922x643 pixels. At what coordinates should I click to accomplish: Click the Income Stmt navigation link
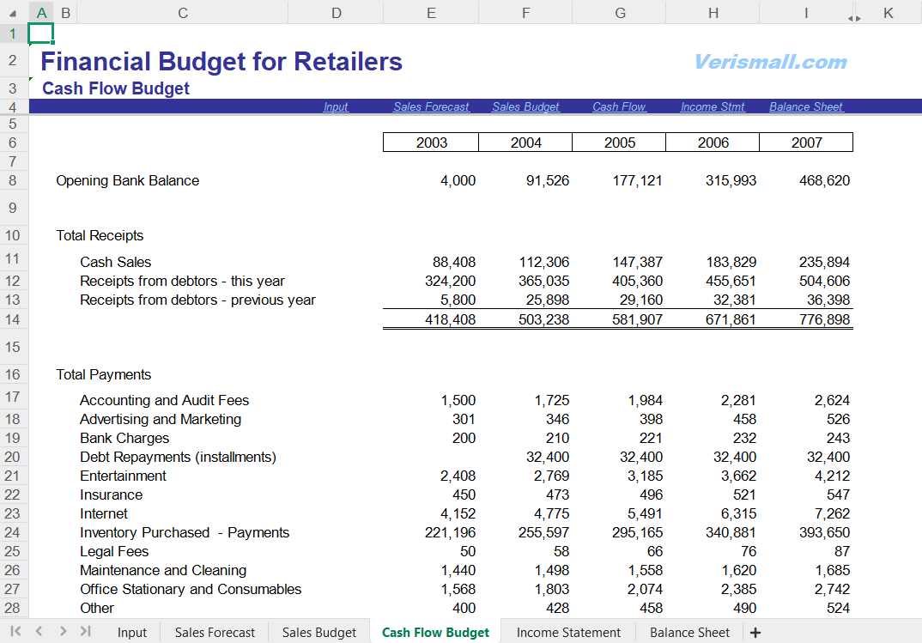713,107
